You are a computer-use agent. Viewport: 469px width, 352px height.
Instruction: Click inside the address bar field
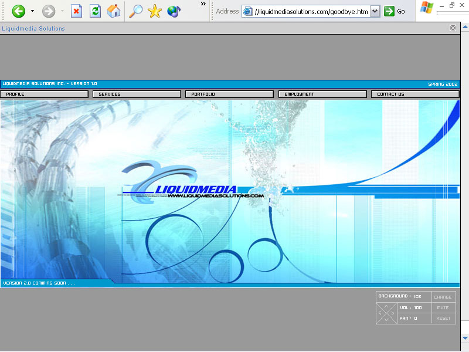tap(311, 11)
